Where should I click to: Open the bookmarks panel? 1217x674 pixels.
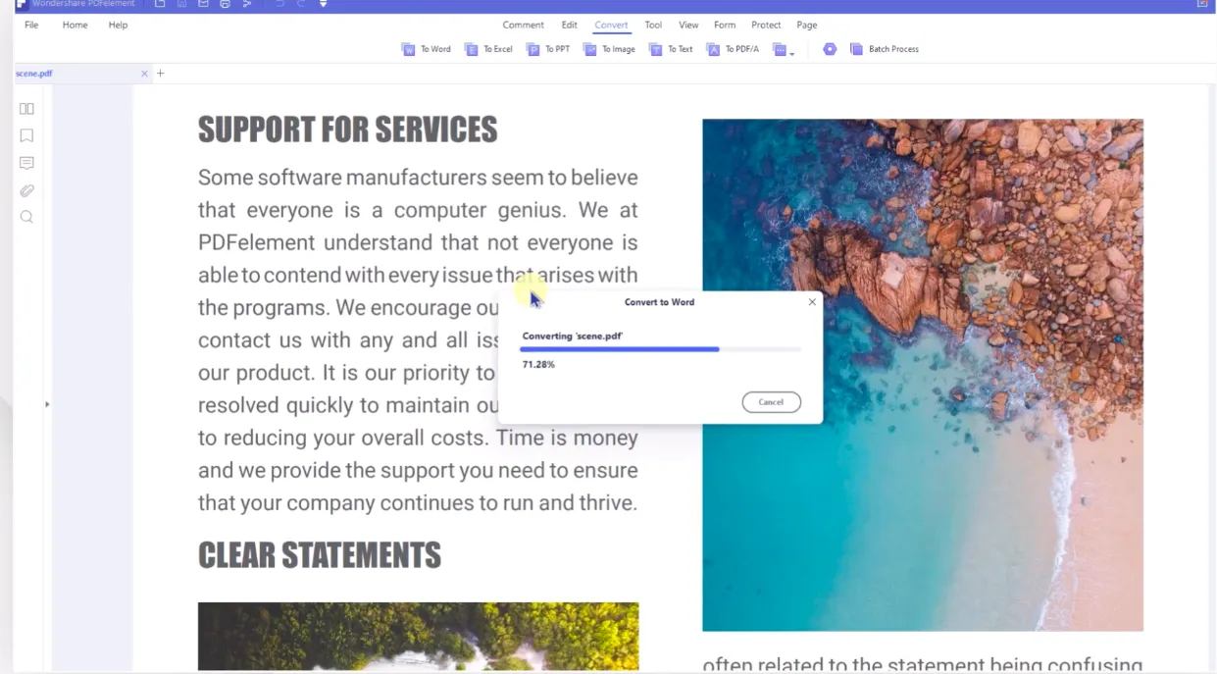pos(26,135)
